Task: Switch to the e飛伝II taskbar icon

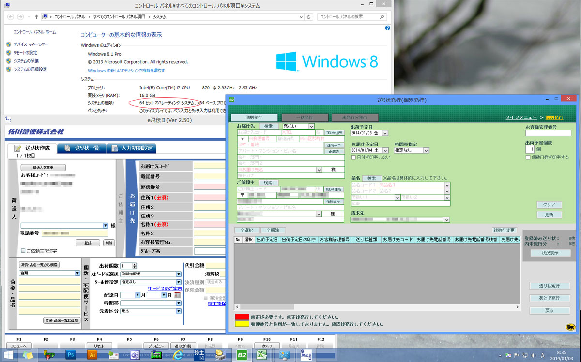Action: pos(306,355)
